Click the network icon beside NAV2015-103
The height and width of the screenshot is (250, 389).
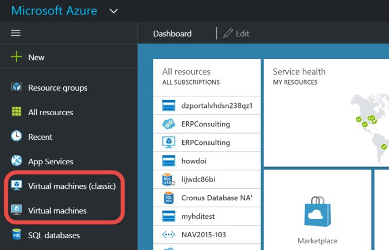point(169,234)
